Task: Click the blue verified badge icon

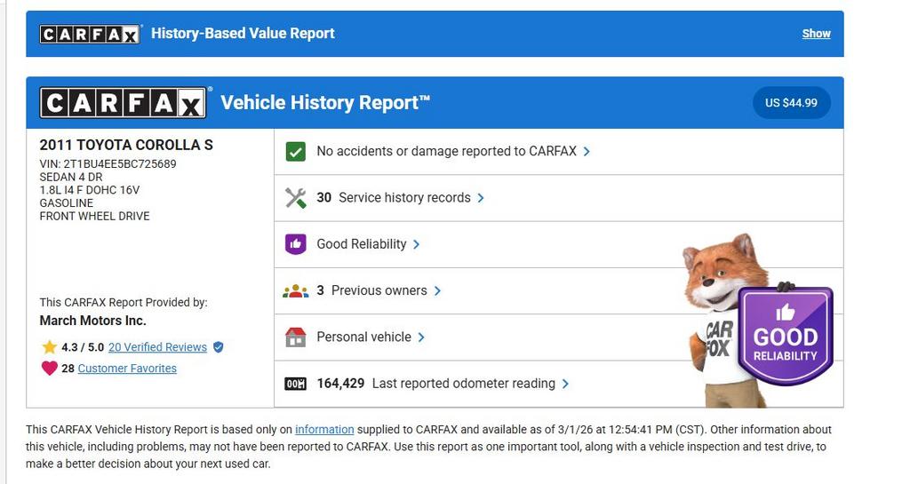Action: [219, 347]
